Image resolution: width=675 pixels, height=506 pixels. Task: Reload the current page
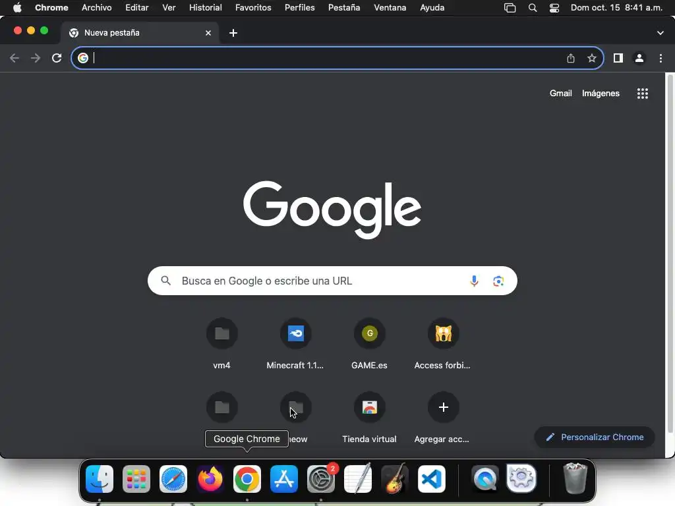point(57,58)
